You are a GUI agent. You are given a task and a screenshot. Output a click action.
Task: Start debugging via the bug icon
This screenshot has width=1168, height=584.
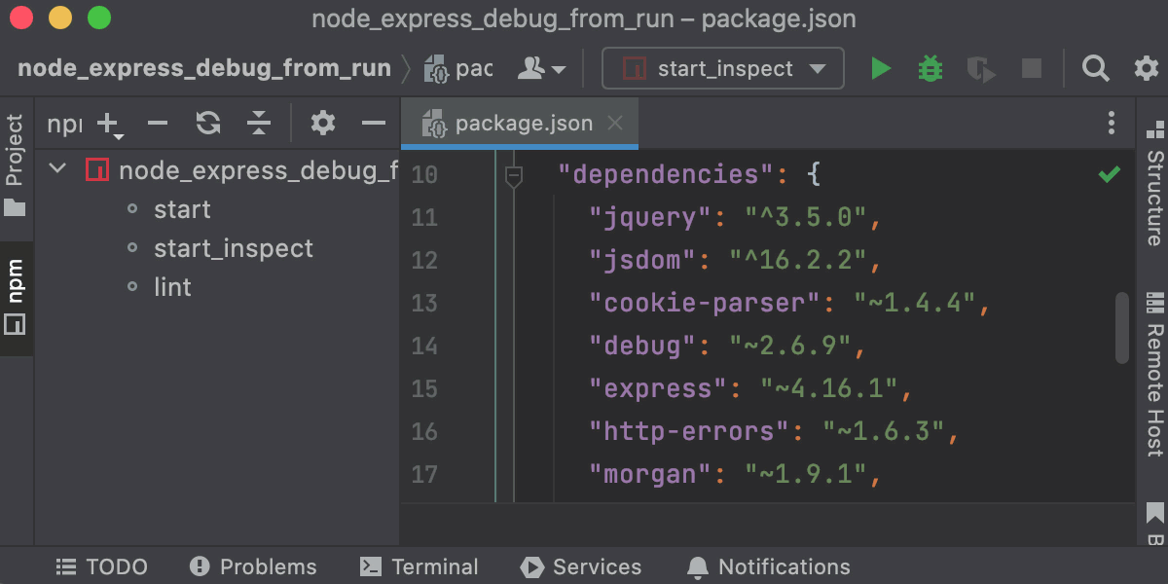pos(930,68)
